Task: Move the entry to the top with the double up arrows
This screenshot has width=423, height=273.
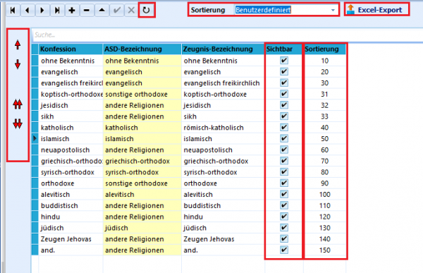Action: (18, 104)
